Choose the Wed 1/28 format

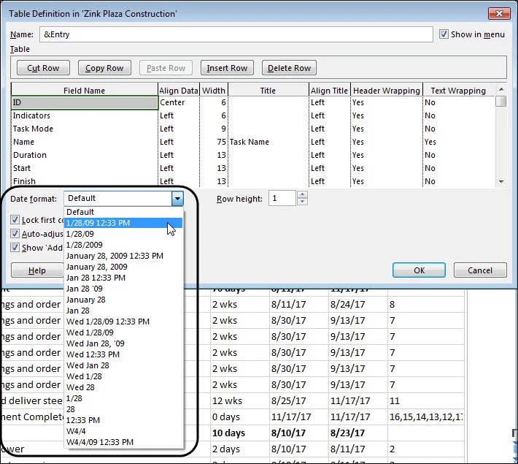123,376
